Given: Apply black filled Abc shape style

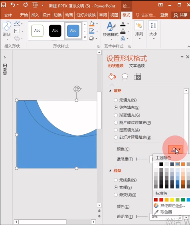Looking at the screenshot, I should point(55,31).
